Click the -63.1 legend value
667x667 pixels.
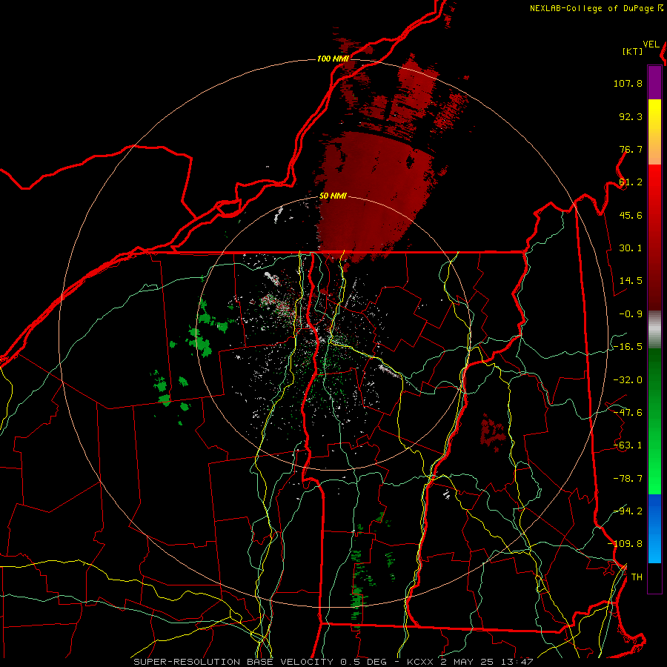[x=628, y=445]
